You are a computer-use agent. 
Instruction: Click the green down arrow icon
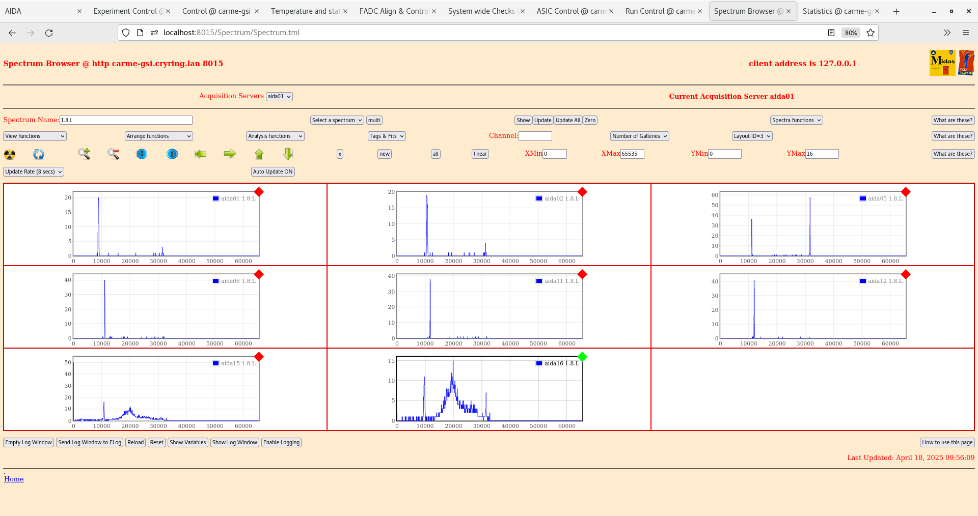point(288,154)
